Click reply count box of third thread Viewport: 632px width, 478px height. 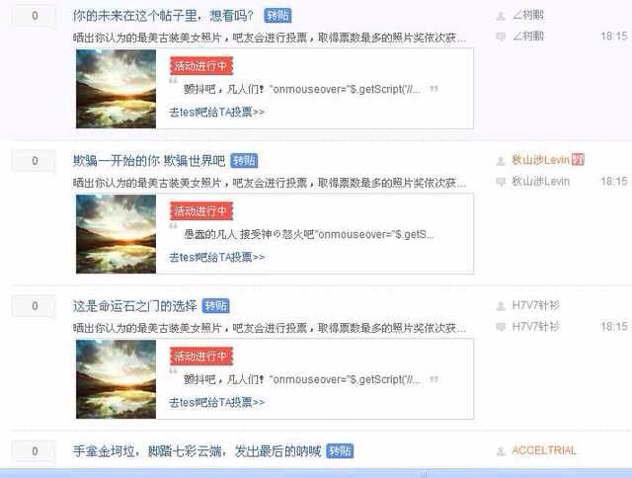(x=34, y=306)
